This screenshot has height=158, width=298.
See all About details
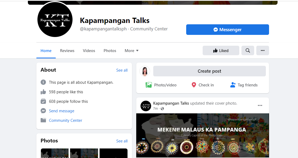(x=122, y=70)
